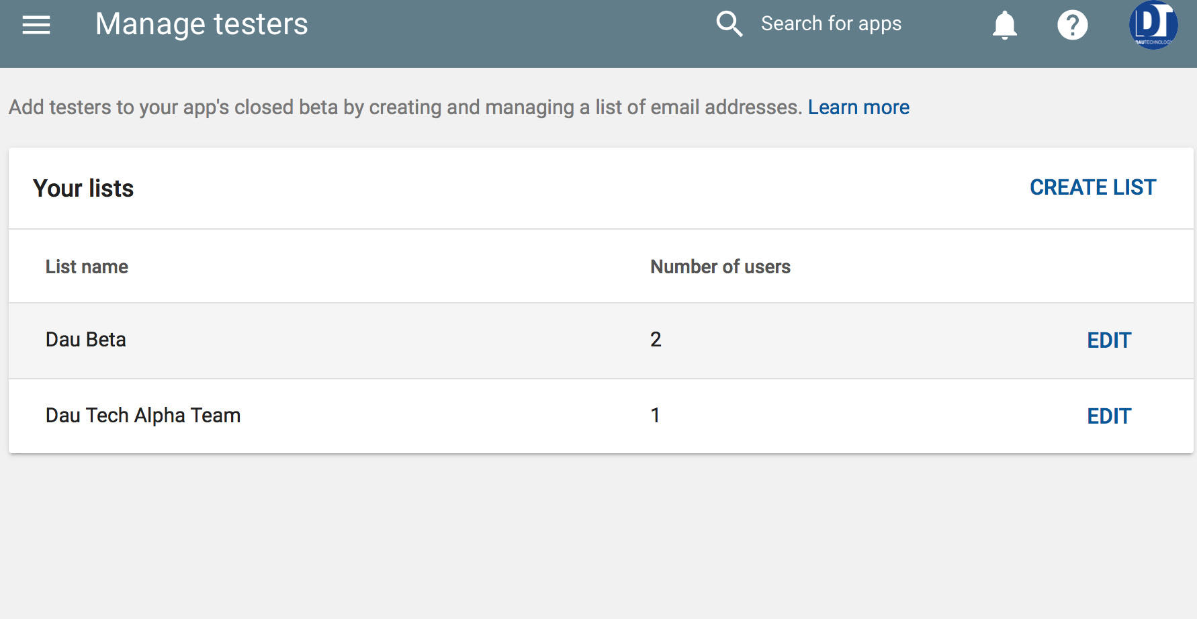Select the Dau Tech Alpha Team name
Image resolution: width=1197 pixels, height=619 pixels.
pyautogui.click(x=143, y=416)
